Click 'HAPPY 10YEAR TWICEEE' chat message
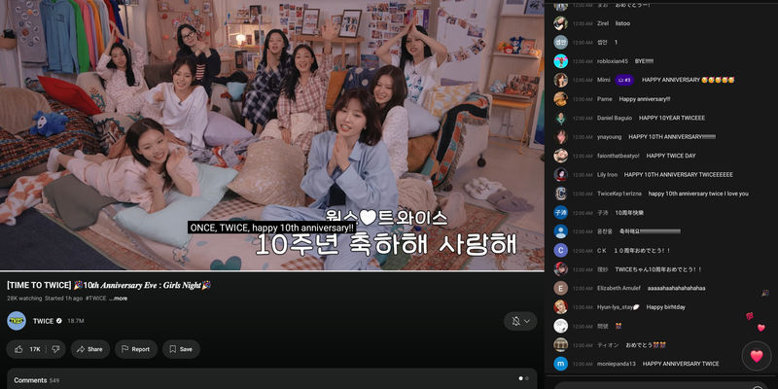 point(672,118)
